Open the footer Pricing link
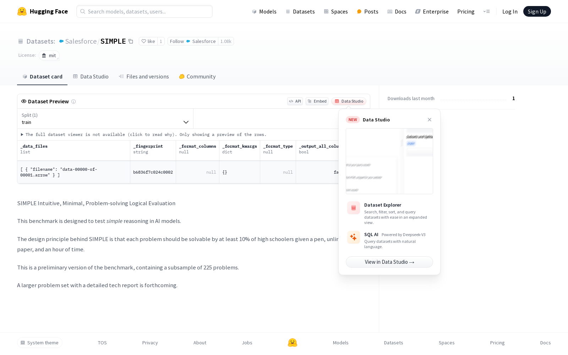Viewport: 568px width, 355px height. (x=497, y=343)
